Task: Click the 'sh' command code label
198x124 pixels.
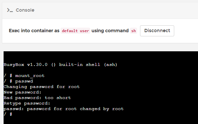Action: pos(134,31)
